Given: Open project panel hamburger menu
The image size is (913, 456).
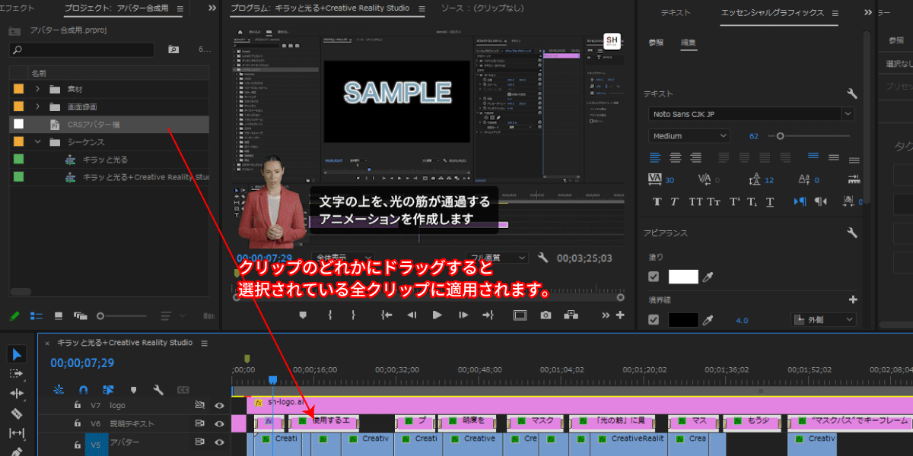Looking at the screenshot, I should point(180,8).
